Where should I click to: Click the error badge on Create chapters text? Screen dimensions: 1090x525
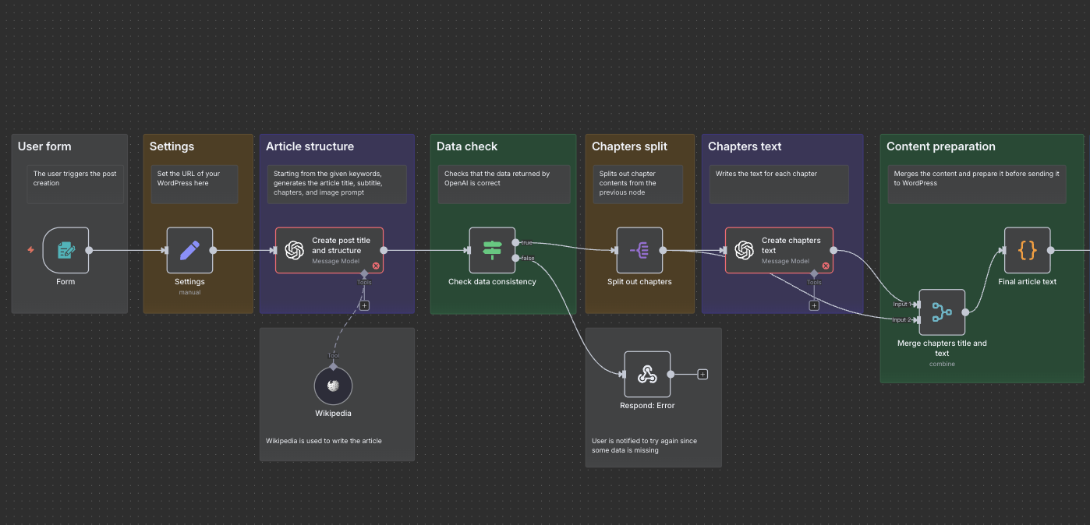[826, 266]
